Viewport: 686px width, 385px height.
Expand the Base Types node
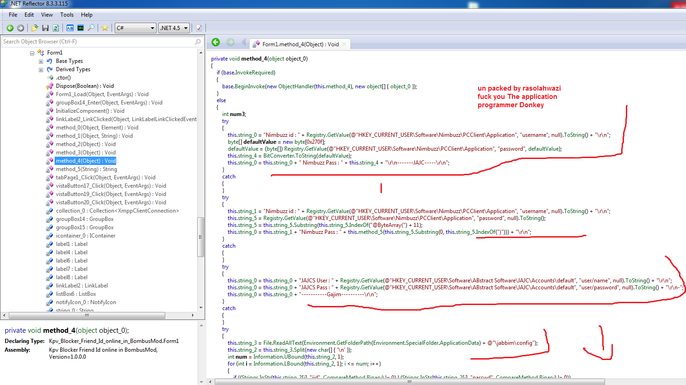click(x=41, y=61)
